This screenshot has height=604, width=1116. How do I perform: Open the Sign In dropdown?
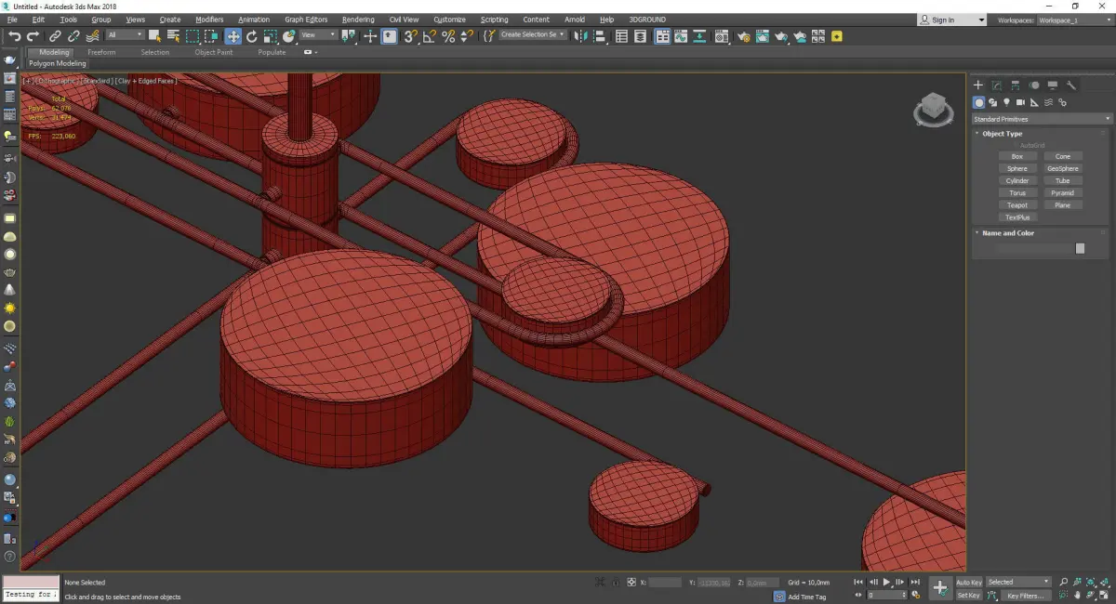coord(951,20)
